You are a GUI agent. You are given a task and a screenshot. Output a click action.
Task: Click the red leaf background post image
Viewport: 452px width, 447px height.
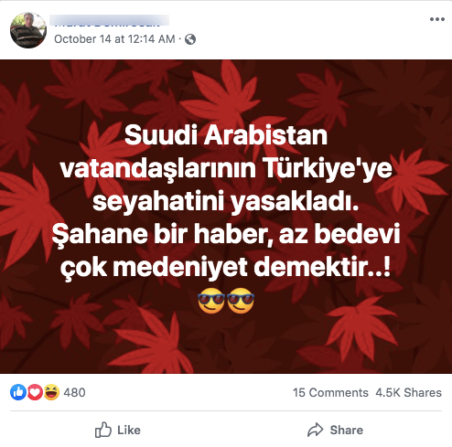tap(226, 217)
